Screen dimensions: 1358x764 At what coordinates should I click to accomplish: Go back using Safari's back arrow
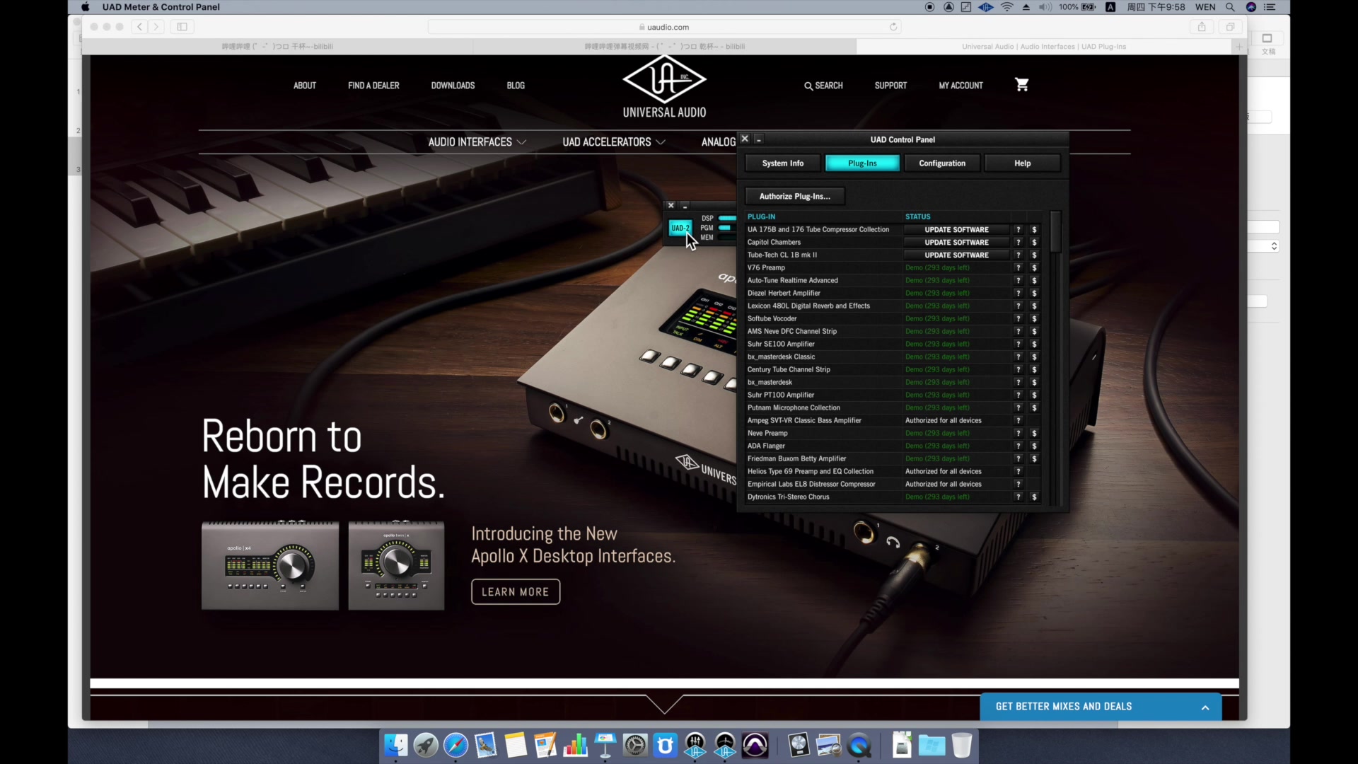140,27
